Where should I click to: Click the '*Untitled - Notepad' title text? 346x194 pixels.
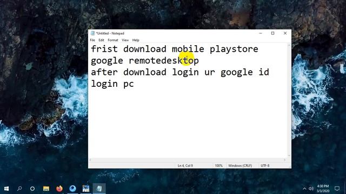(x=110, y=33)
